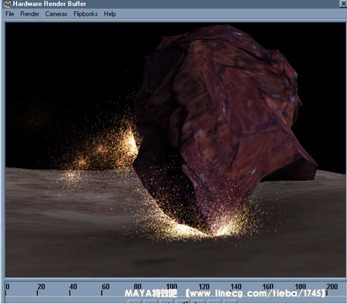Viewport: 347px width, 304px height.
Task: Open the Cameras menu
Action: [x=56, y=14]
